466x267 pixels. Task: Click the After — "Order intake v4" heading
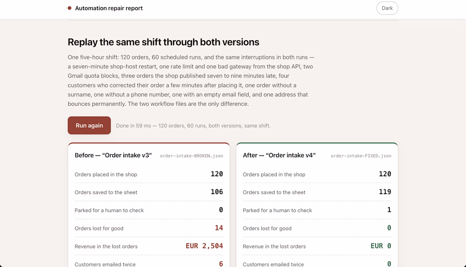[x=279, y=155]
